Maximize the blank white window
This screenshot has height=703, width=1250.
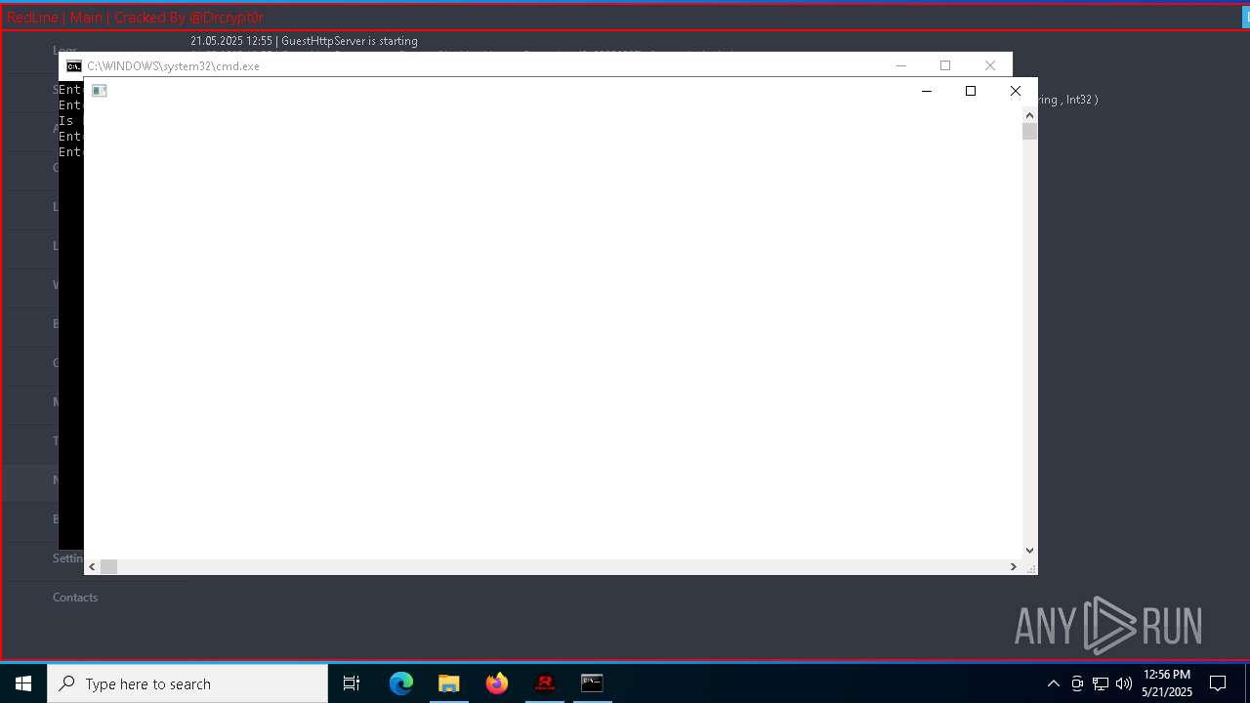pyautogui.click(x=971, y=91)
